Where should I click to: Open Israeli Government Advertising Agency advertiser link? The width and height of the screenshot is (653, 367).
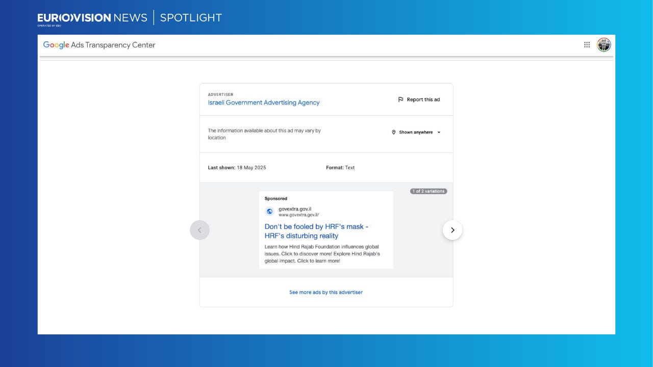[x=264, y=102]
